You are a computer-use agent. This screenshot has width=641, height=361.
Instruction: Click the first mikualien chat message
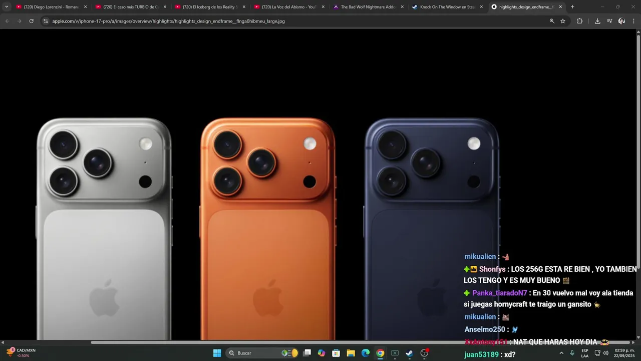click(x=487, y=257)
